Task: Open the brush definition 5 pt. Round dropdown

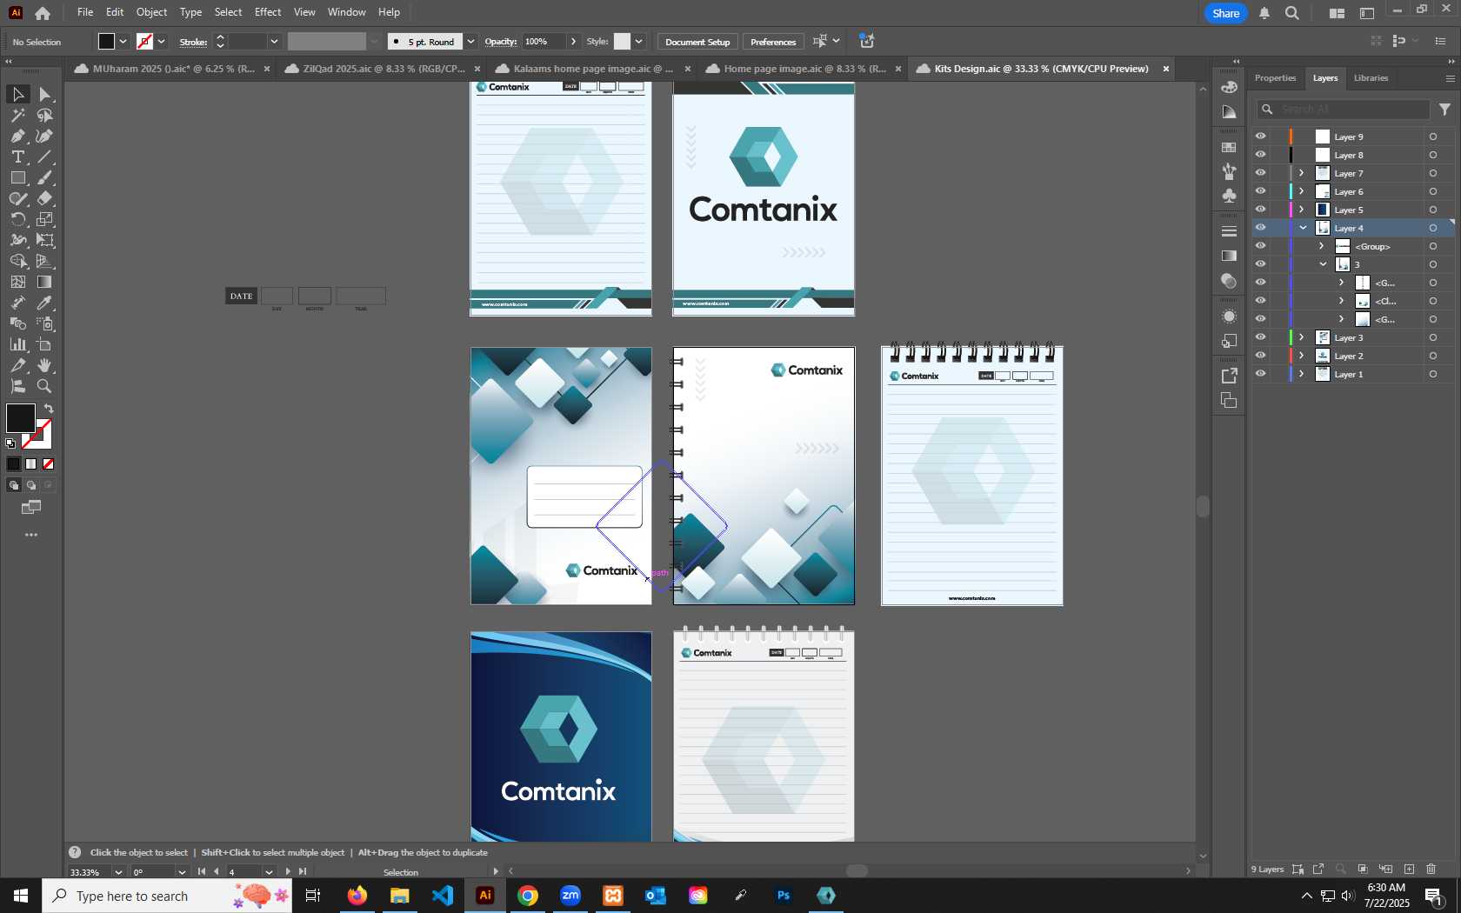Action: [470, 42]
